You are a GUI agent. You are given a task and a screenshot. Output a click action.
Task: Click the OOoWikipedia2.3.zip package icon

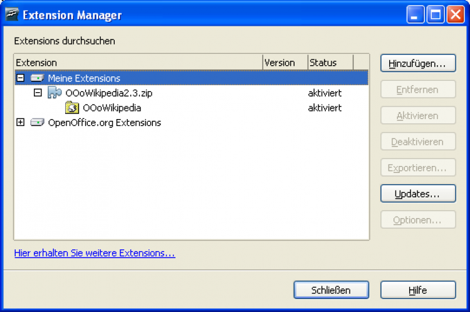pyautogui.click(x=55, y=93)
